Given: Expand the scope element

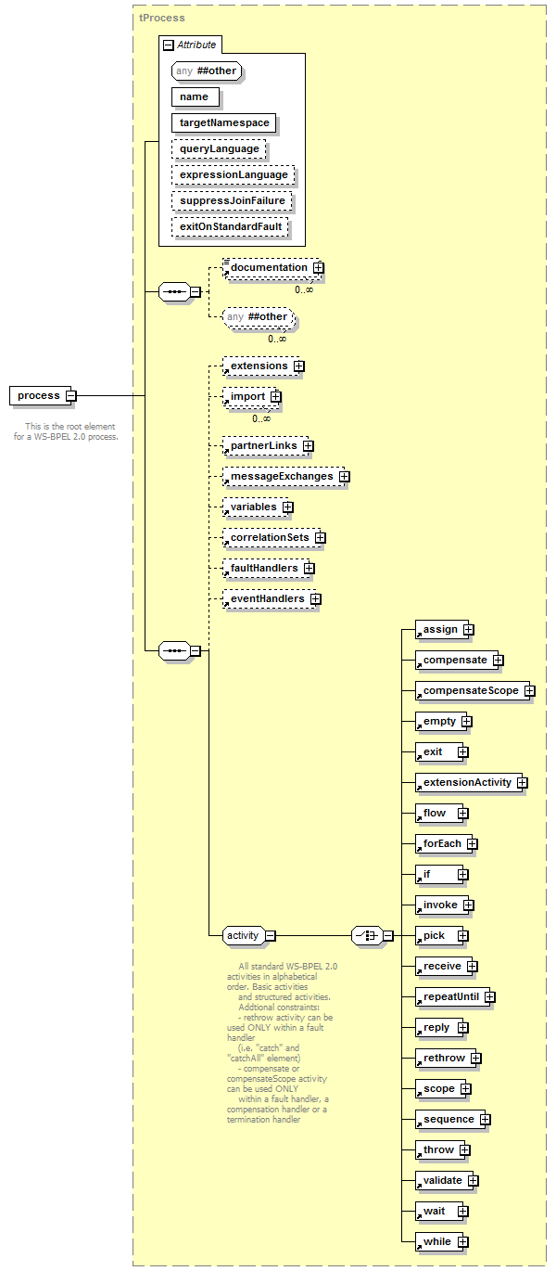Looking at the screenshot, I should coord(466,1089).
